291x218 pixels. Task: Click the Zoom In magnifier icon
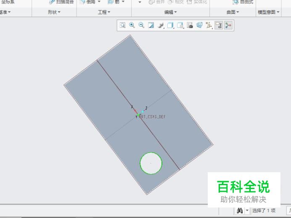(x=132, y=25)
